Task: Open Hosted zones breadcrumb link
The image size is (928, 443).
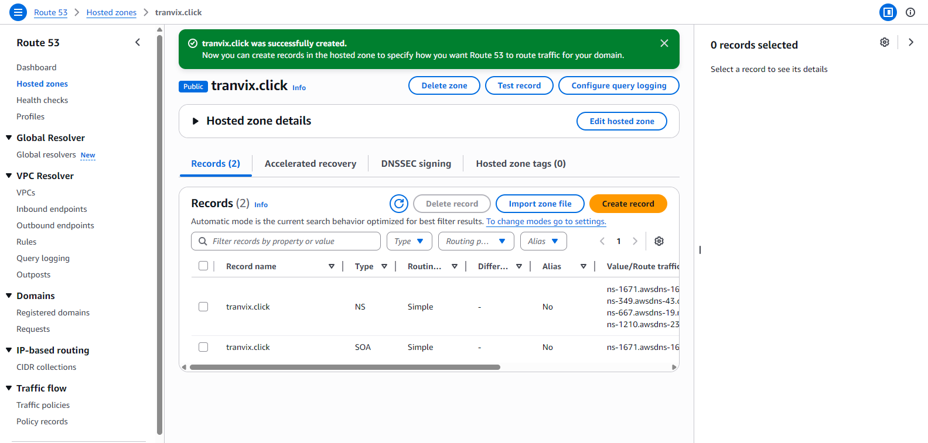Action: [x=111, y=12]
